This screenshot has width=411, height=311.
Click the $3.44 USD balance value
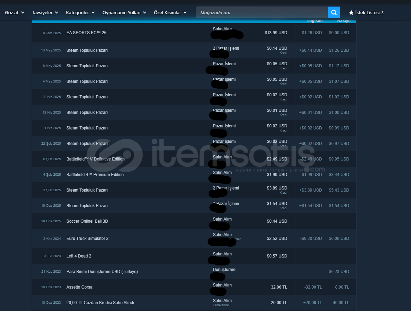[x=339, y=175]
